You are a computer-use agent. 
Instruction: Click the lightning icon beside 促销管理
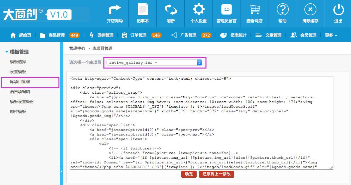pos(91,35)
